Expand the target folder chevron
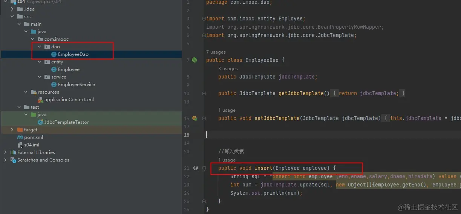 coord(12,130)
